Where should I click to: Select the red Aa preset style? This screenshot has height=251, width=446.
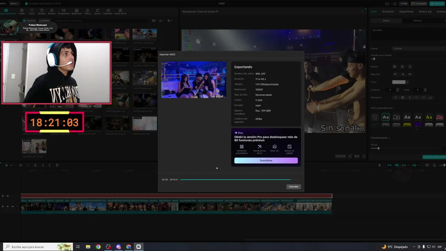(x=440, y=117)
